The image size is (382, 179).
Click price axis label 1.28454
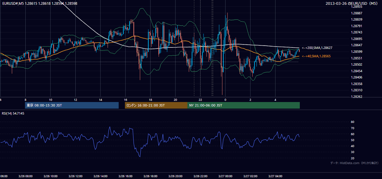(x=356, y=71)
